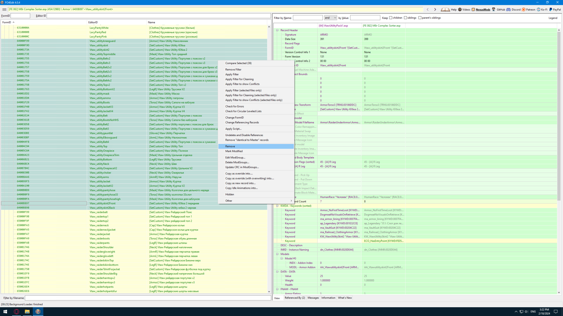Enable the Keep children checkbox
The image size is (563, 316).
(391, 18)
